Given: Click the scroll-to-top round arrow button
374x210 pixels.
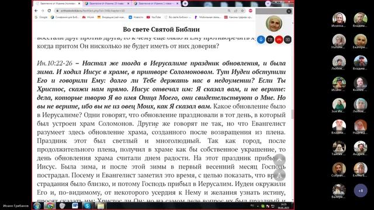Looking at the screenshot, I should point(279,160).
